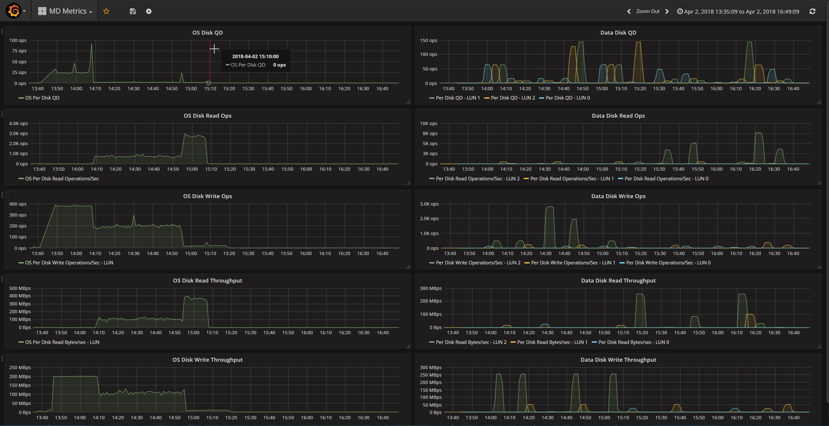Open the OS Disk QD panel title menu
The width and height of the screenshot is (829, 426).
tap(207, 33)
